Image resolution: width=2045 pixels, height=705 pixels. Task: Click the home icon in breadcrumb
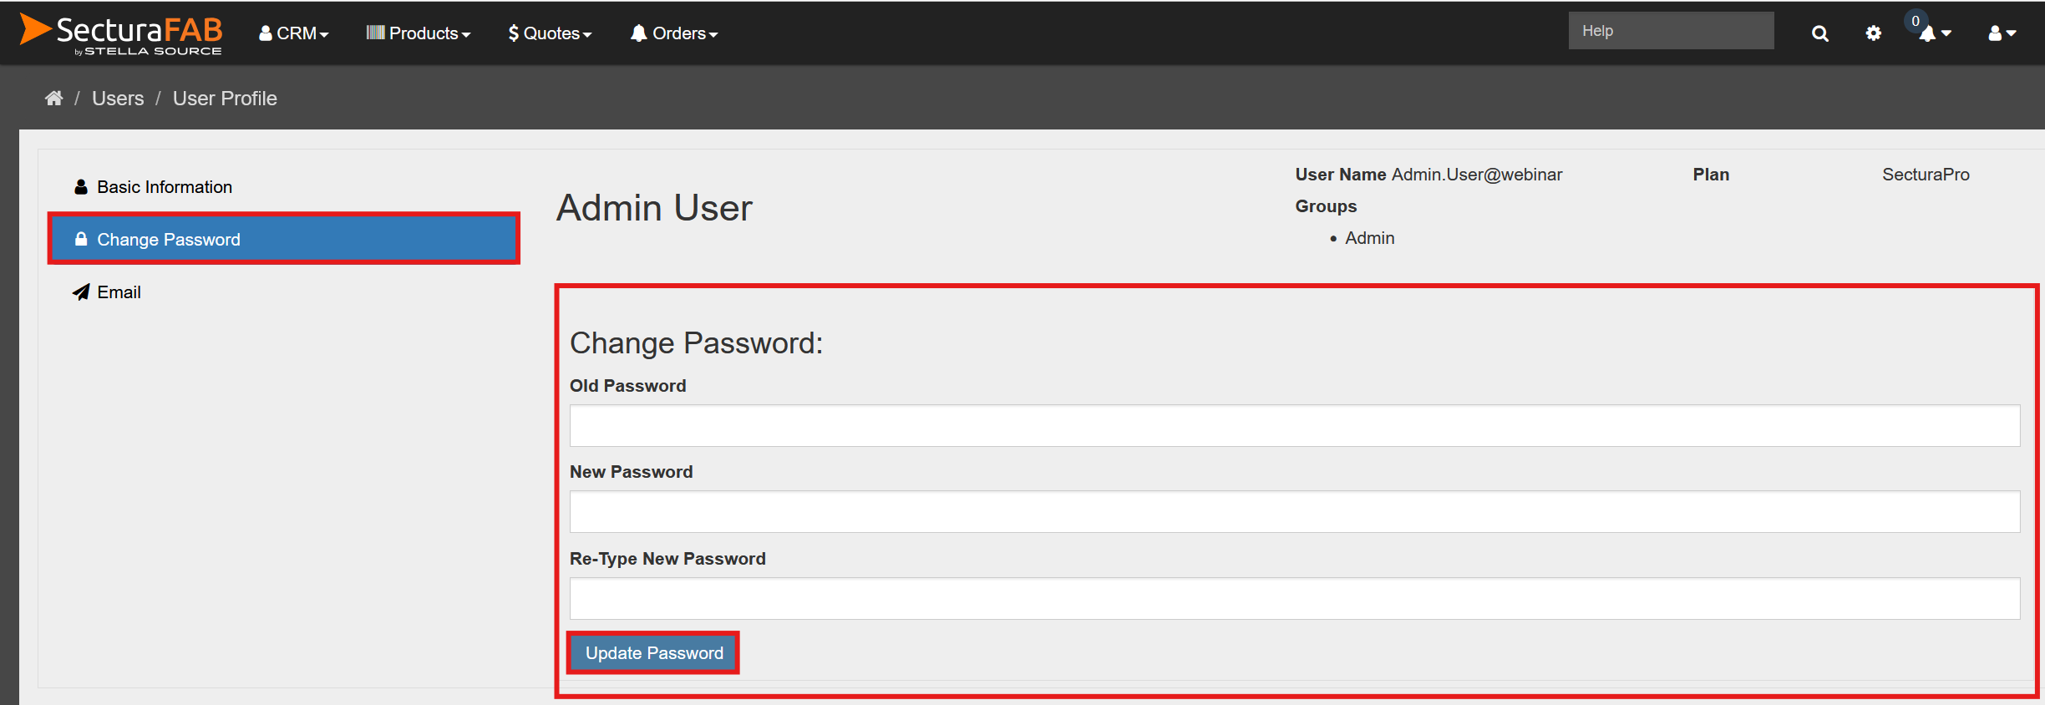pyautogui.click(x=54, y=99)
